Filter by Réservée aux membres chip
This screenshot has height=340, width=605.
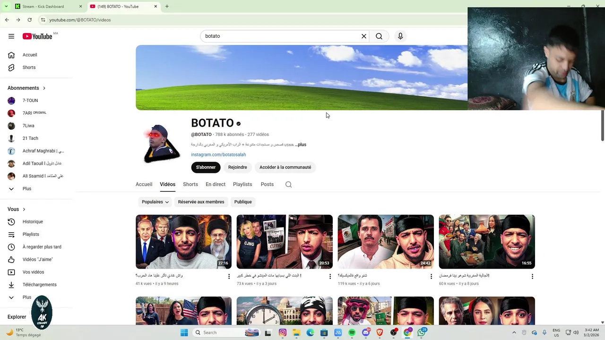click(201, 202)
